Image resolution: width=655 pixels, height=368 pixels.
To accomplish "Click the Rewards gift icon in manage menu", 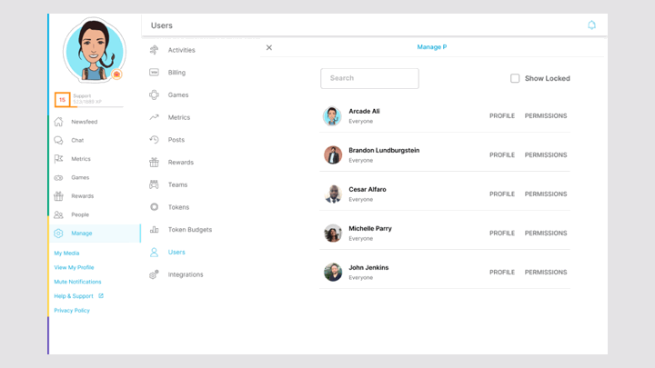I will [154, 163].
